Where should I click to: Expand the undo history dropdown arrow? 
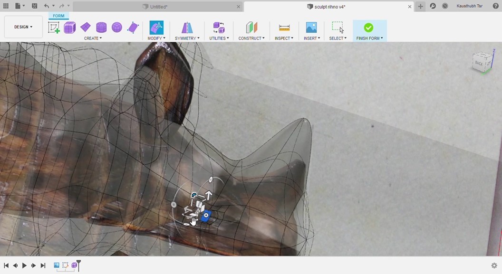point(53,6)
